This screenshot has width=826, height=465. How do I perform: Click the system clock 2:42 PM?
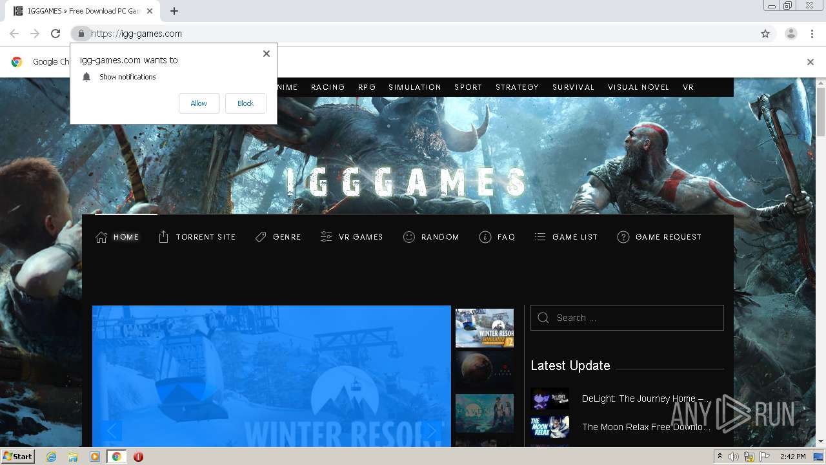click(792, 457)
